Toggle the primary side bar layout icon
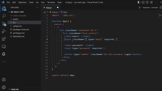Screen dimensions: 162x91 pyautogui.click(x=139, y=2)
